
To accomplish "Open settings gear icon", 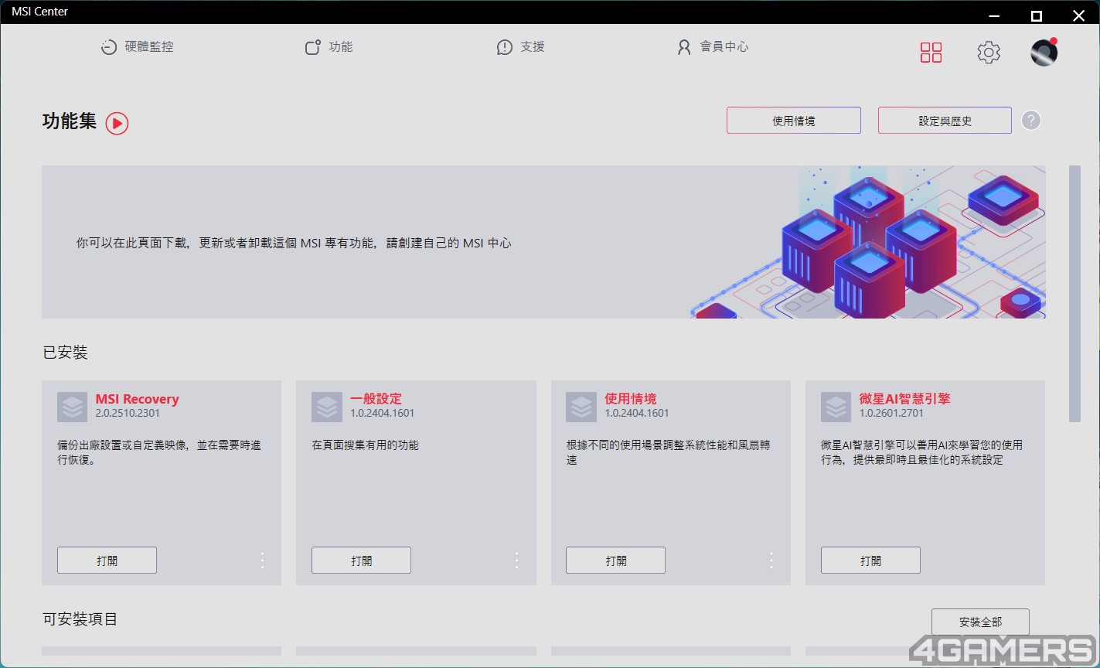I will pos(989,53).
